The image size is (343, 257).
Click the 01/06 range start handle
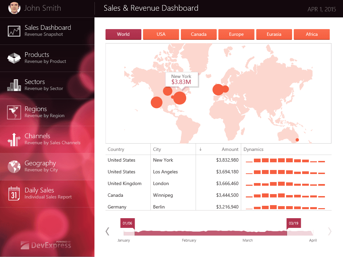click(x=128, y=223)
